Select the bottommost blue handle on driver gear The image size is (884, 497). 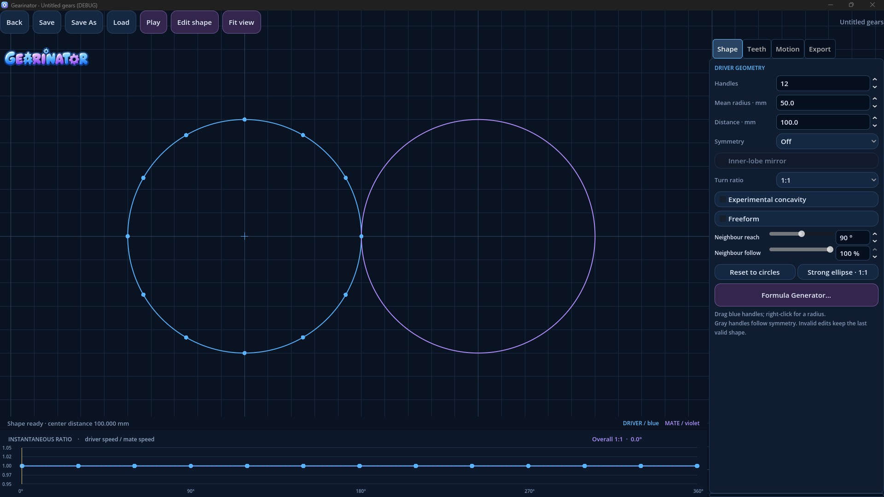click(244, 353)
